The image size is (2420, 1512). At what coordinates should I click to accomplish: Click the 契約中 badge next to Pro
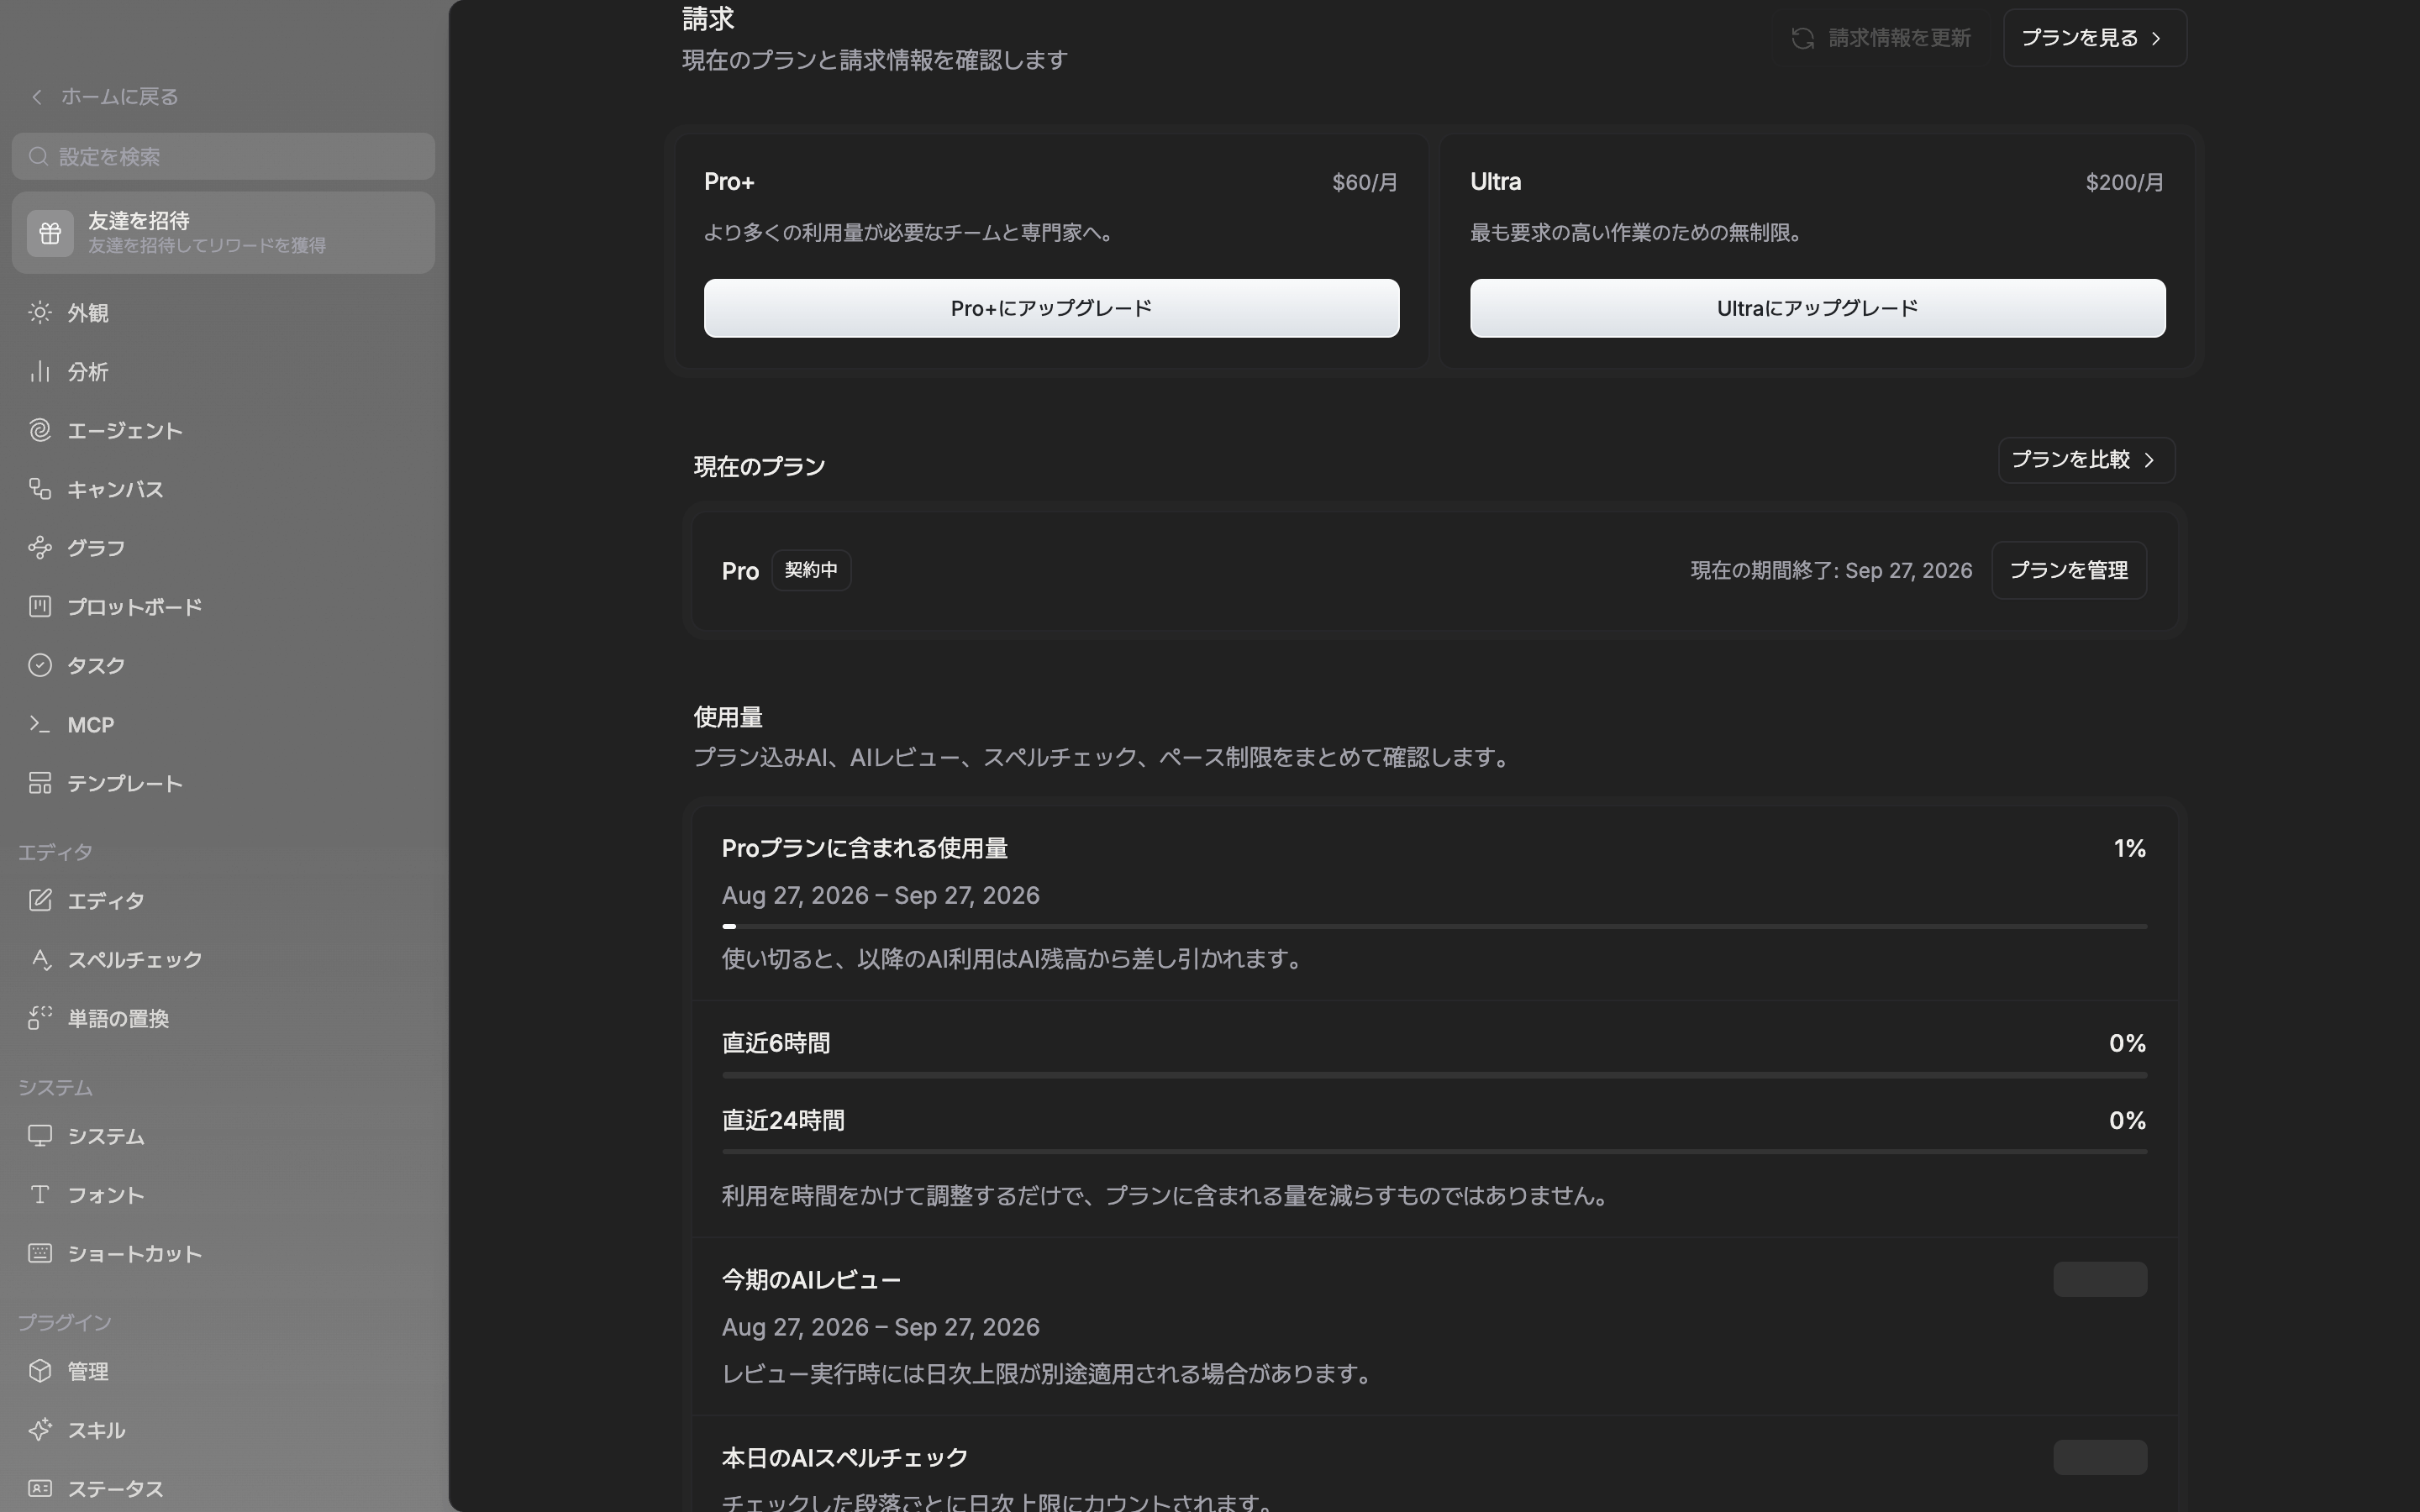pyautogui.click(x=811, y=570)
